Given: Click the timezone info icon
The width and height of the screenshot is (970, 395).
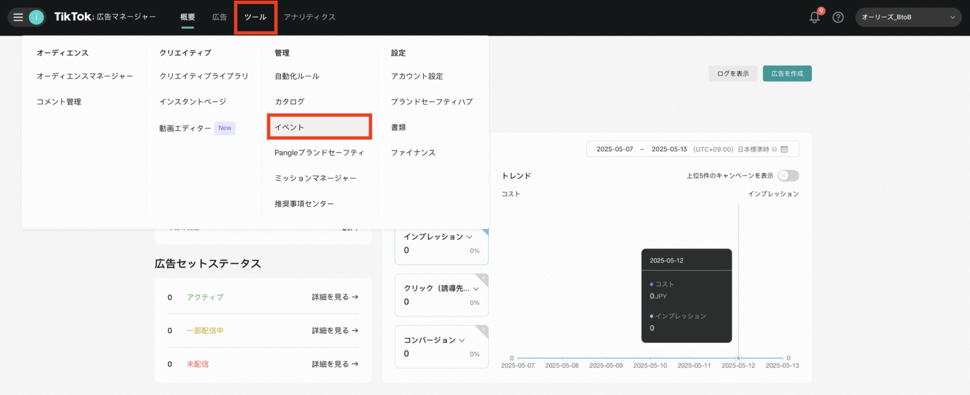Looking at the screenshot, I should click(774, 149).
